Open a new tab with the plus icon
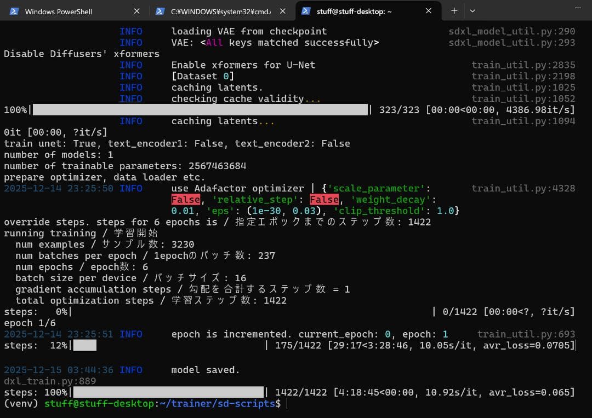 pos(454,11)
